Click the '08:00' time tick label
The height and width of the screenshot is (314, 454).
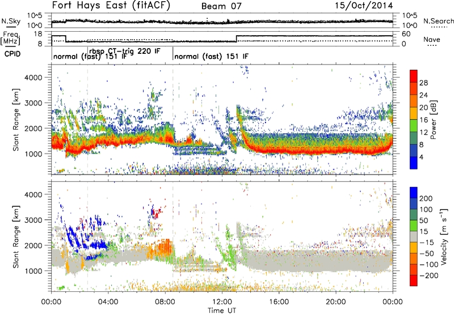165,302
